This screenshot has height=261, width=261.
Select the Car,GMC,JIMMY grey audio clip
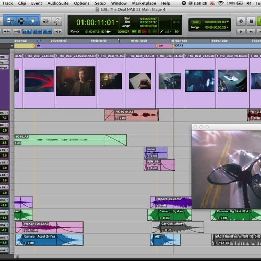click(x=178, y=227)
